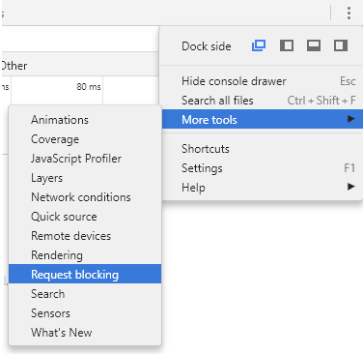The height and width of the screenshot is (354, 363).
Task: Open the Animations tool
Action: (x=85, y=120)
